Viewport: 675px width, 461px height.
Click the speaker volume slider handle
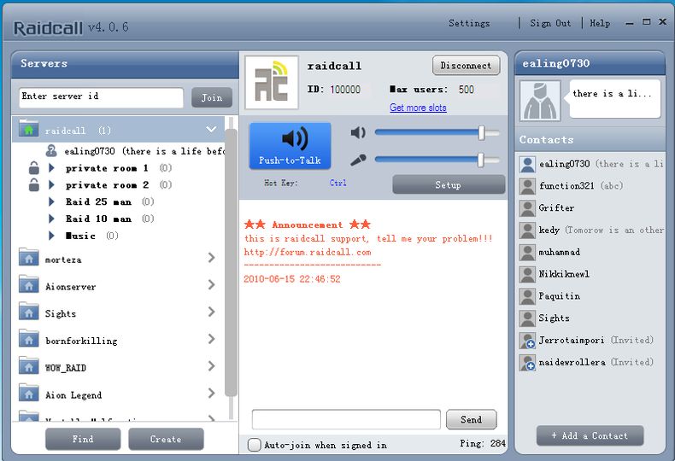click(x=482, y=132)
